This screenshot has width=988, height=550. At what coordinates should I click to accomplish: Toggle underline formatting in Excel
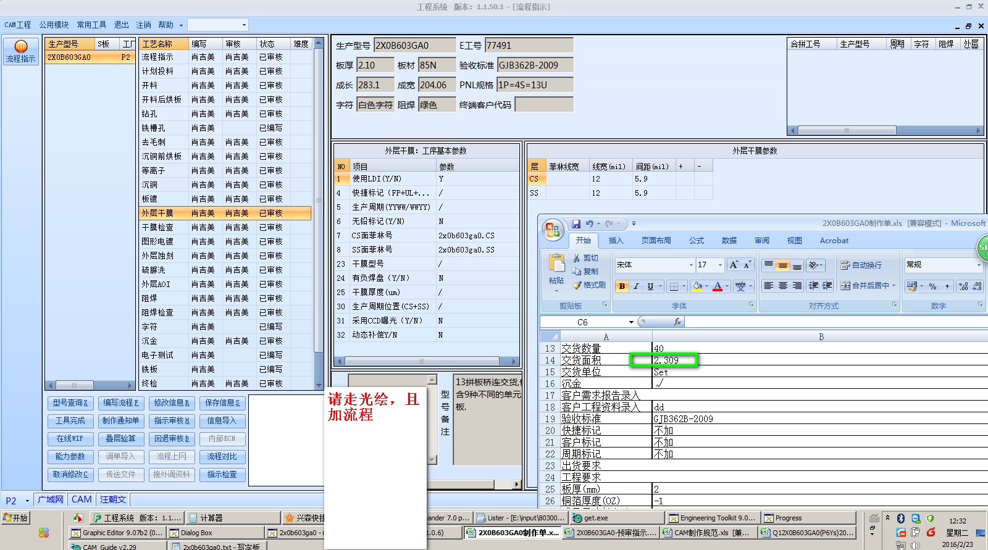point(650,286)
